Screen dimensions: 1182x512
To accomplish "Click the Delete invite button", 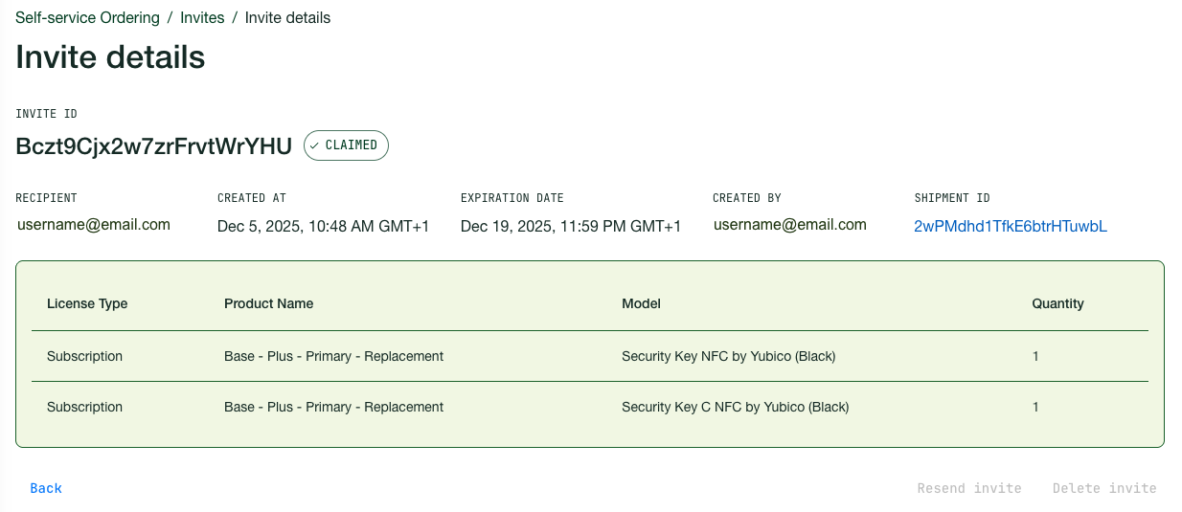I will [1104, 488].
